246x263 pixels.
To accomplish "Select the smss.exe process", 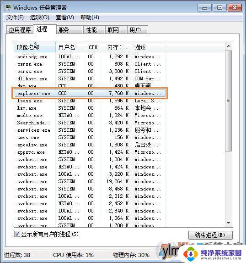I will (x=90, y=138).
